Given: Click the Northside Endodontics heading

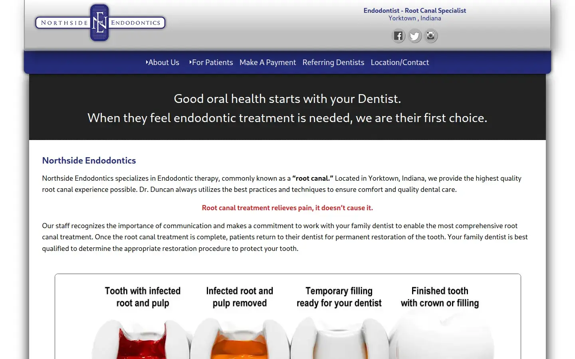Looking at the screenshot, I should 89,160.
